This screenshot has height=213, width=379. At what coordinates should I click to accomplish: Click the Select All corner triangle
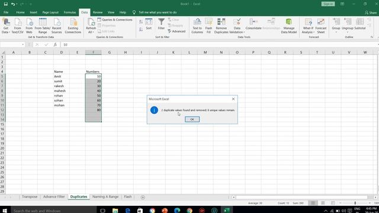3,53
